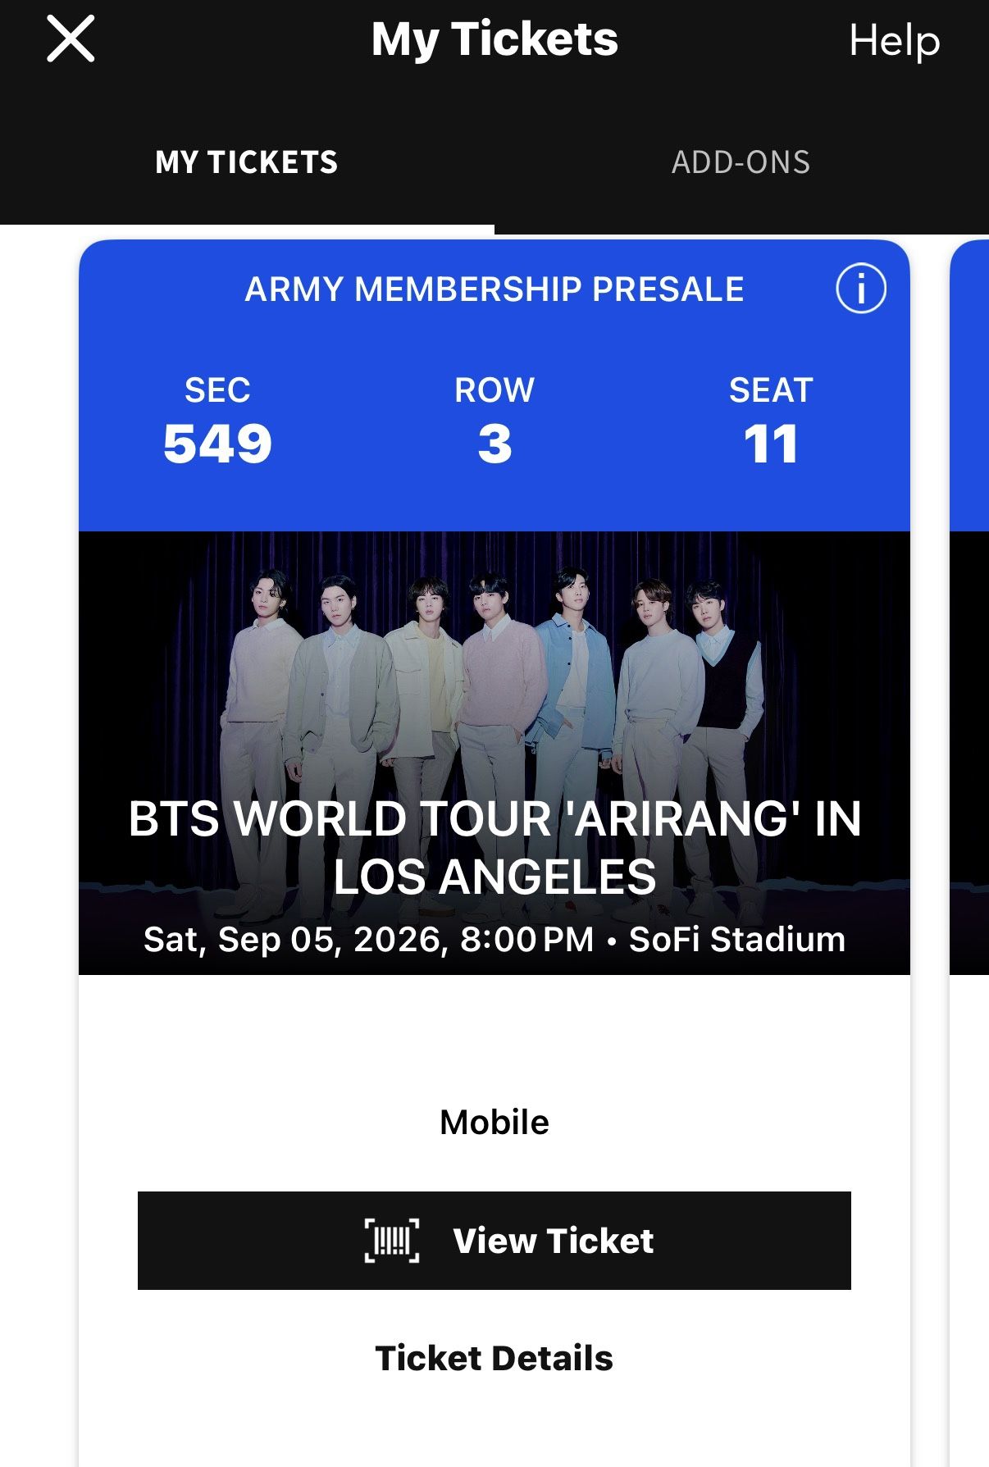Switch to the ADD-ONS tab
This screenshot has height=1467, width=989.
click(x=741, y=162)
